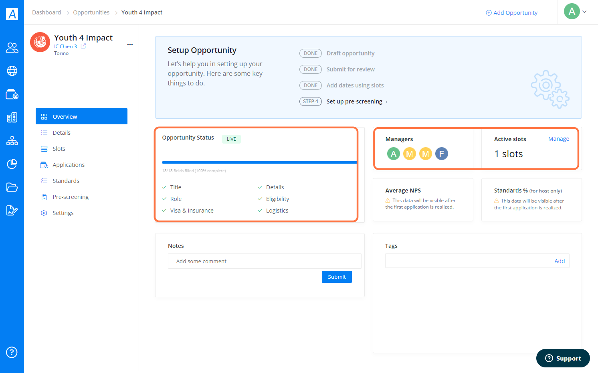
Task: Open Set up pre-screening step
Action: point(354,101)
